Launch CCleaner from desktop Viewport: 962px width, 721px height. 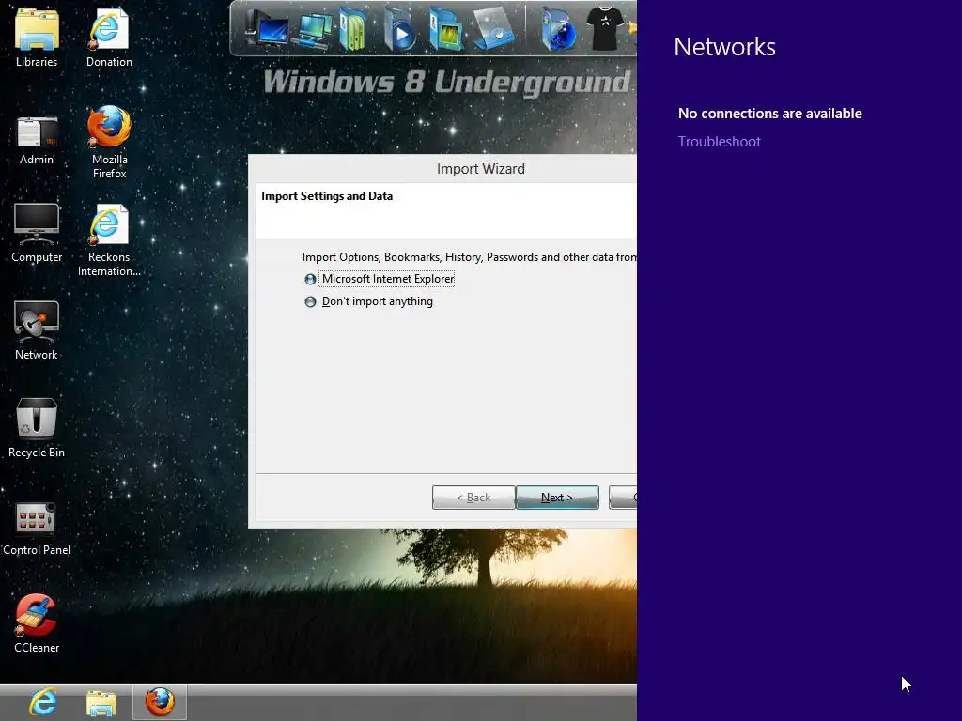tap(37, 623)
